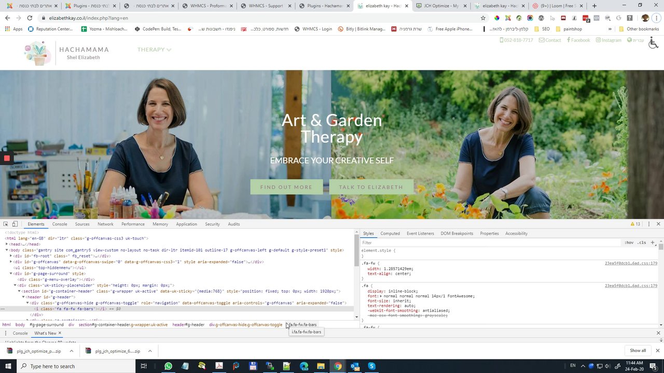
Task: Click the Styles Filter input field
Action: tap(490, 242)
